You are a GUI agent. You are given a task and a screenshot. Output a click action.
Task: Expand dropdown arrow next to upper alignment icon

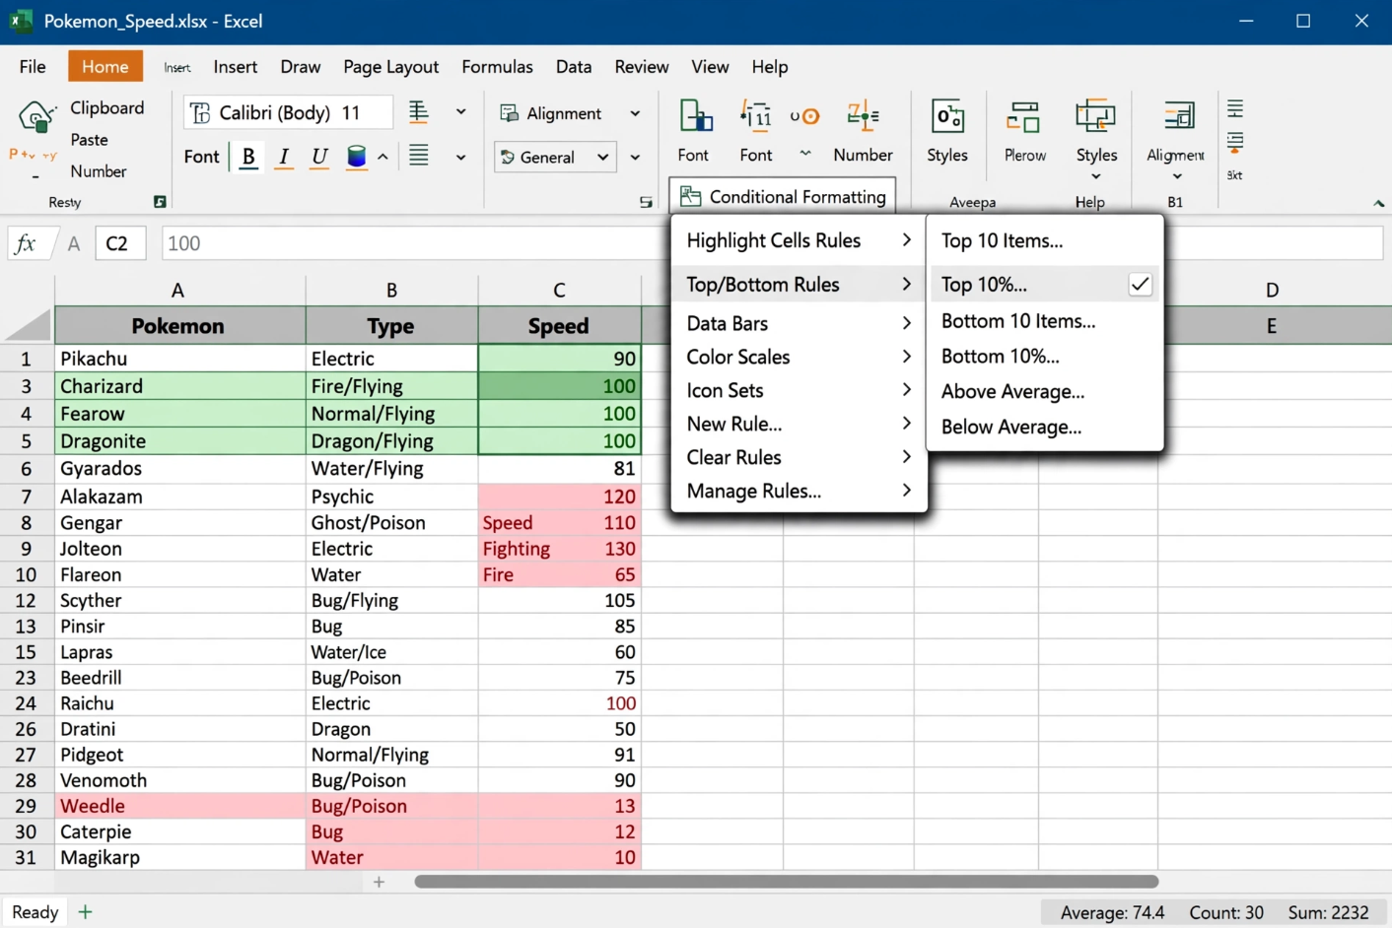(x=460, y=111)
